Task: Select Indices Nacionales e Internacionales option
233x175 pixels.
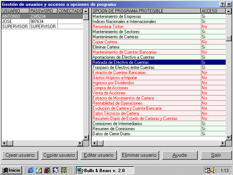Action: click(x=159, y=22)
